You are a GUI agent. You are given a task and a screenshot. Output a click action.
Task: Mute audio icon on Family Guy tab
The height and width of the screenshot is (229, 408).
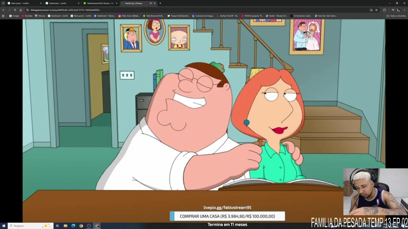coord(150,3)
